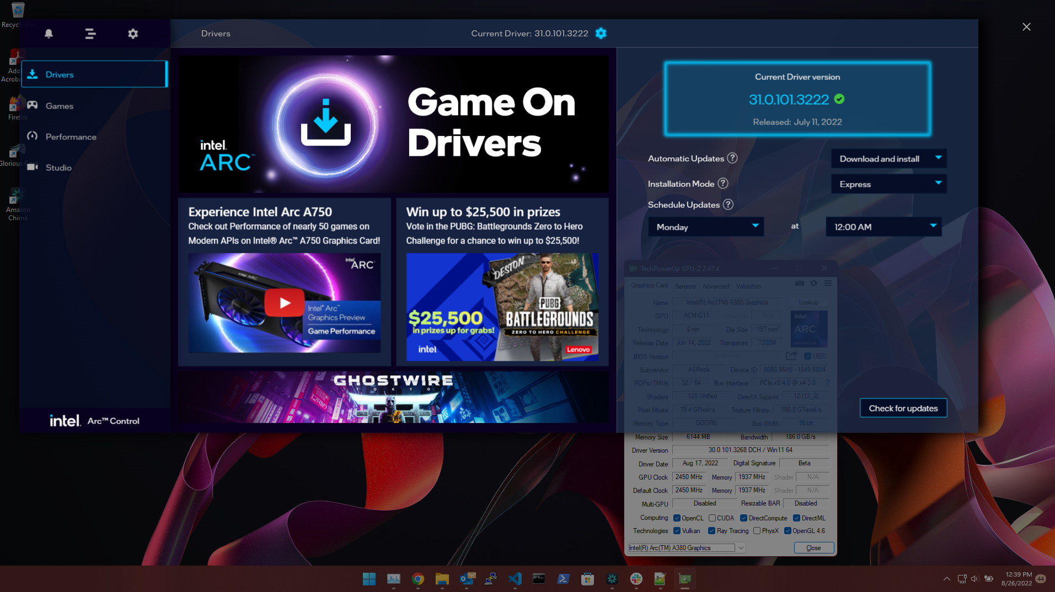1055x592 pixels.
Task: Click the Bandwidth value 186.0 GB/s
Action: pos(800,437)
